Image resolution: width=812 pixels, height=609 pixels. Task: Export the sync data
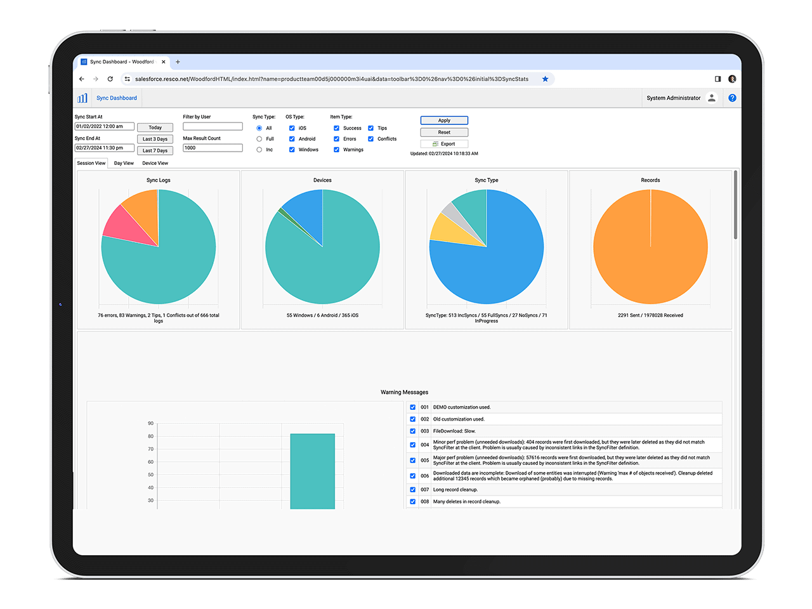[x=444, y=144]
